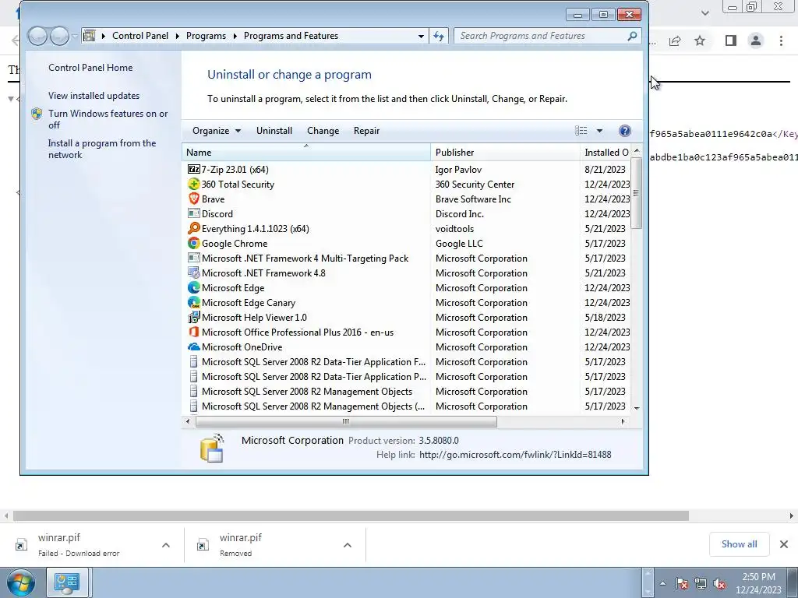The width and height of the screenshot is (798, 598).
Task: Click Show all downloads button
Action: click(x=739, y=544)
